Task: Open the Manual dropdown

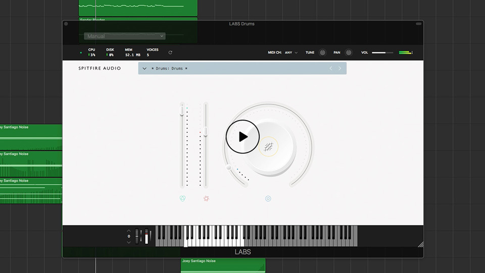Action: click(x=125, y=36)
